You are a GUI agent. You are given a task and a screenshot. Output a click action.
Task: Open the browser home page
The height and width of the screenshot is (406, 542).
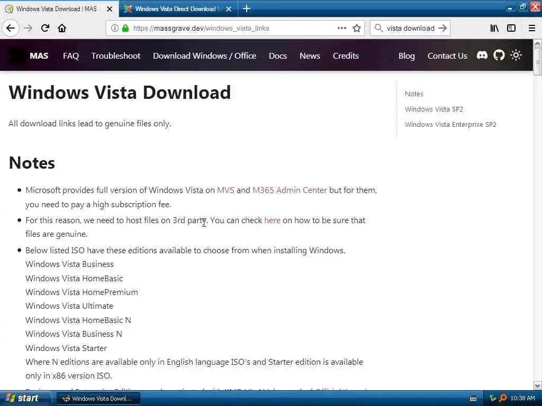pyautogui.click(x=62, y=28)
